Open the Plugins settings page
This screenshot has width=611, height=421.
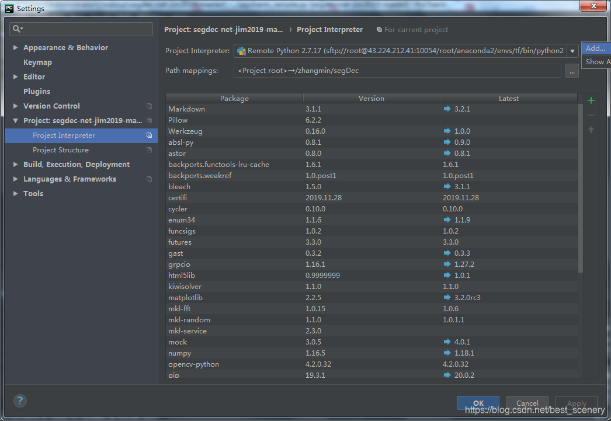(37, 92)
